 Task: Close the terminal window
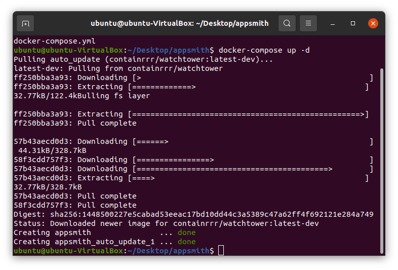pos(373,23)
